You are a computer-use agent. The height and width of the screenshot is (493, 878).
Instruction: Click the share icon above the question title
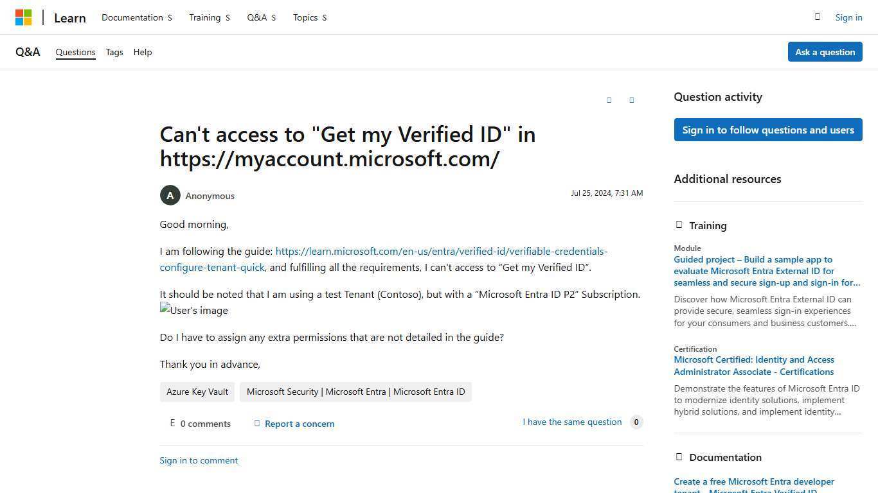click(609, 99)
